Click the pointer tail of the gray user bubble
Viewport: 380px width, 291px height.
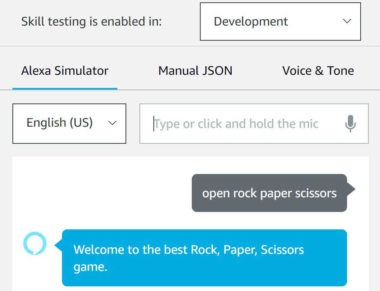pos(351,189)
